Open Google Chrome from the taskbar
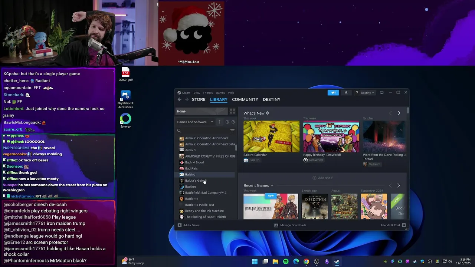 306,261
